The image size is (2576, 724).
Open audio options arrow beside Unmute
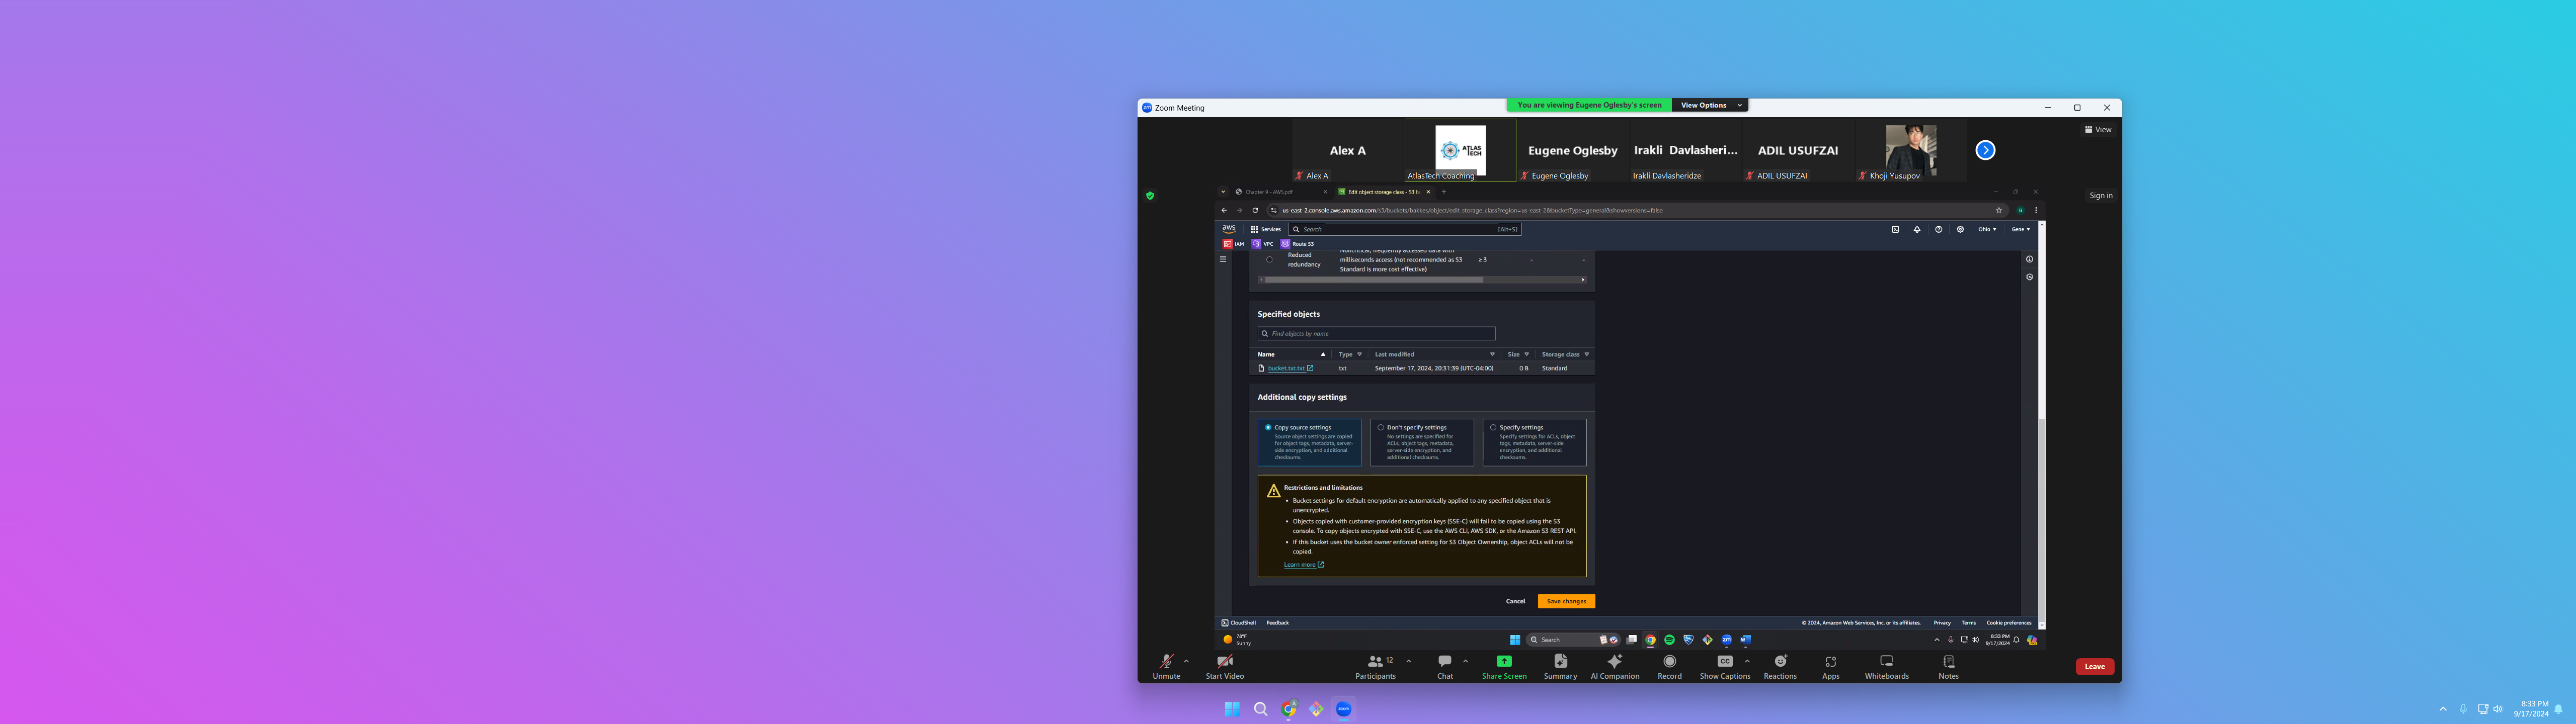pos(1187,661)
